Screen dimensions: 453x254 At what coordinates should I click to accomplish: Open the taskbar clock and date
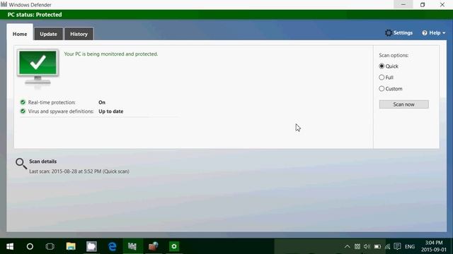[x=434, y=246]
